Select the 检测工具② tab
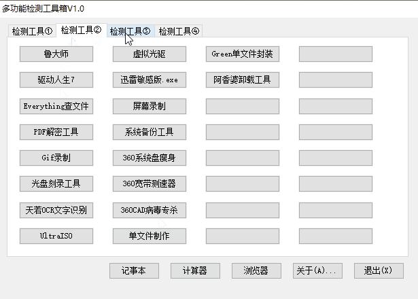This screenshot has width=418, height=299. pyautogui.click(x=81, y=30)
